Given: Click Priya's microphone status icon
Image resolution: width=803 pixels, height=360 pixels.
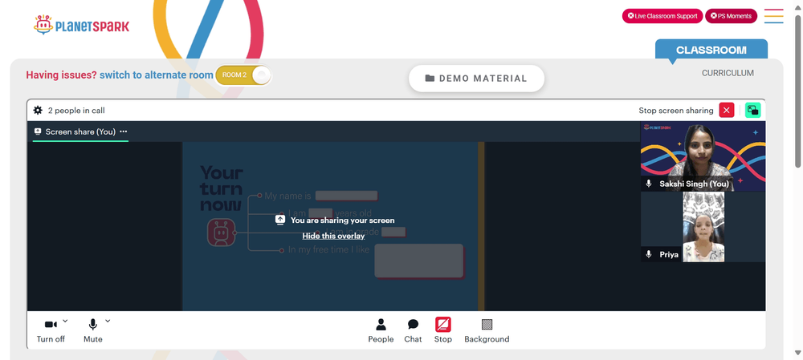Looking at the screenshot, I should tap(649, 254).
